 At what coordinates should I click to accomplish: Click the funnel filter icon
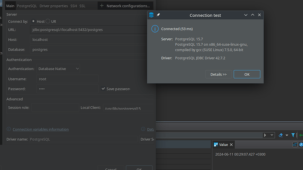click(x=293, y=135)
